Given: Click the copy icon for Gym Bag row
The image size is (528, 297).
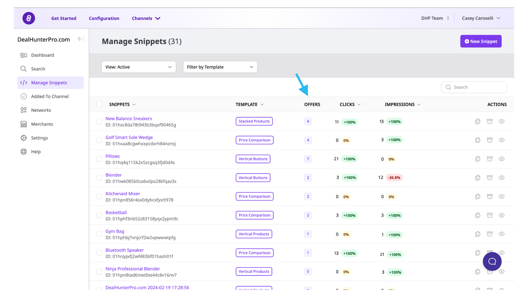Looking at the screenshot, I should click(478, 234).
